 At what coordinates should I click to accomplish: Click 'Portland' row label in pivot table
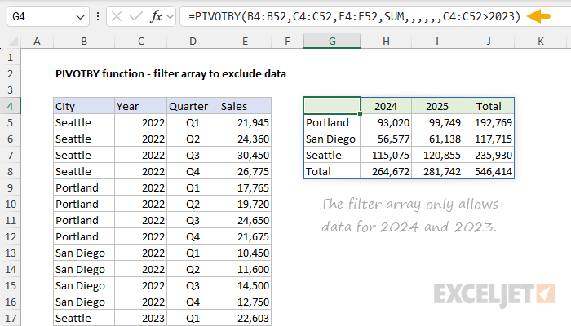click(x=332, y=122)
